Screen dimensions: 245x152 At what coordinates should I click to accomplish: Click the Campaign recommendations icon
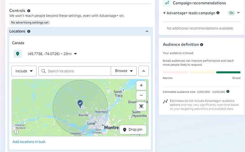pyautogui.click(x=167, y=3)
